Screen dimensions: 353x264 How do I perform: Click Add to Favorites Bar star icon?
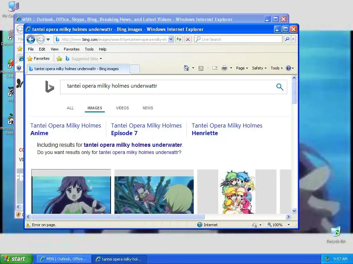[59, 58]
